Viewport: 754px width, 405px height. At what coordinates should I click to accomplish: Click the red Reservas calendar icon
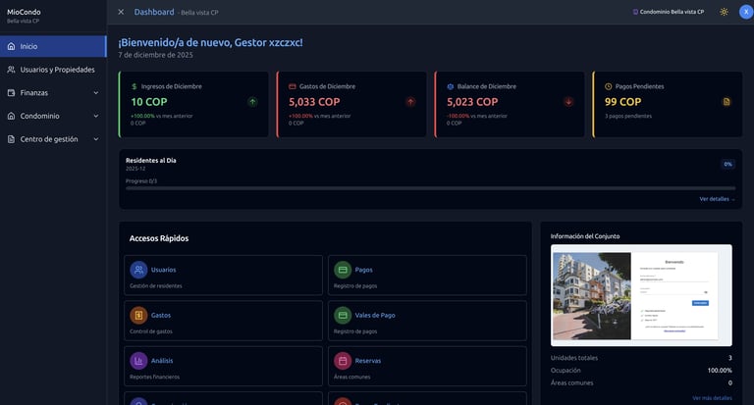pyautogui.click(x=343, y=361)
